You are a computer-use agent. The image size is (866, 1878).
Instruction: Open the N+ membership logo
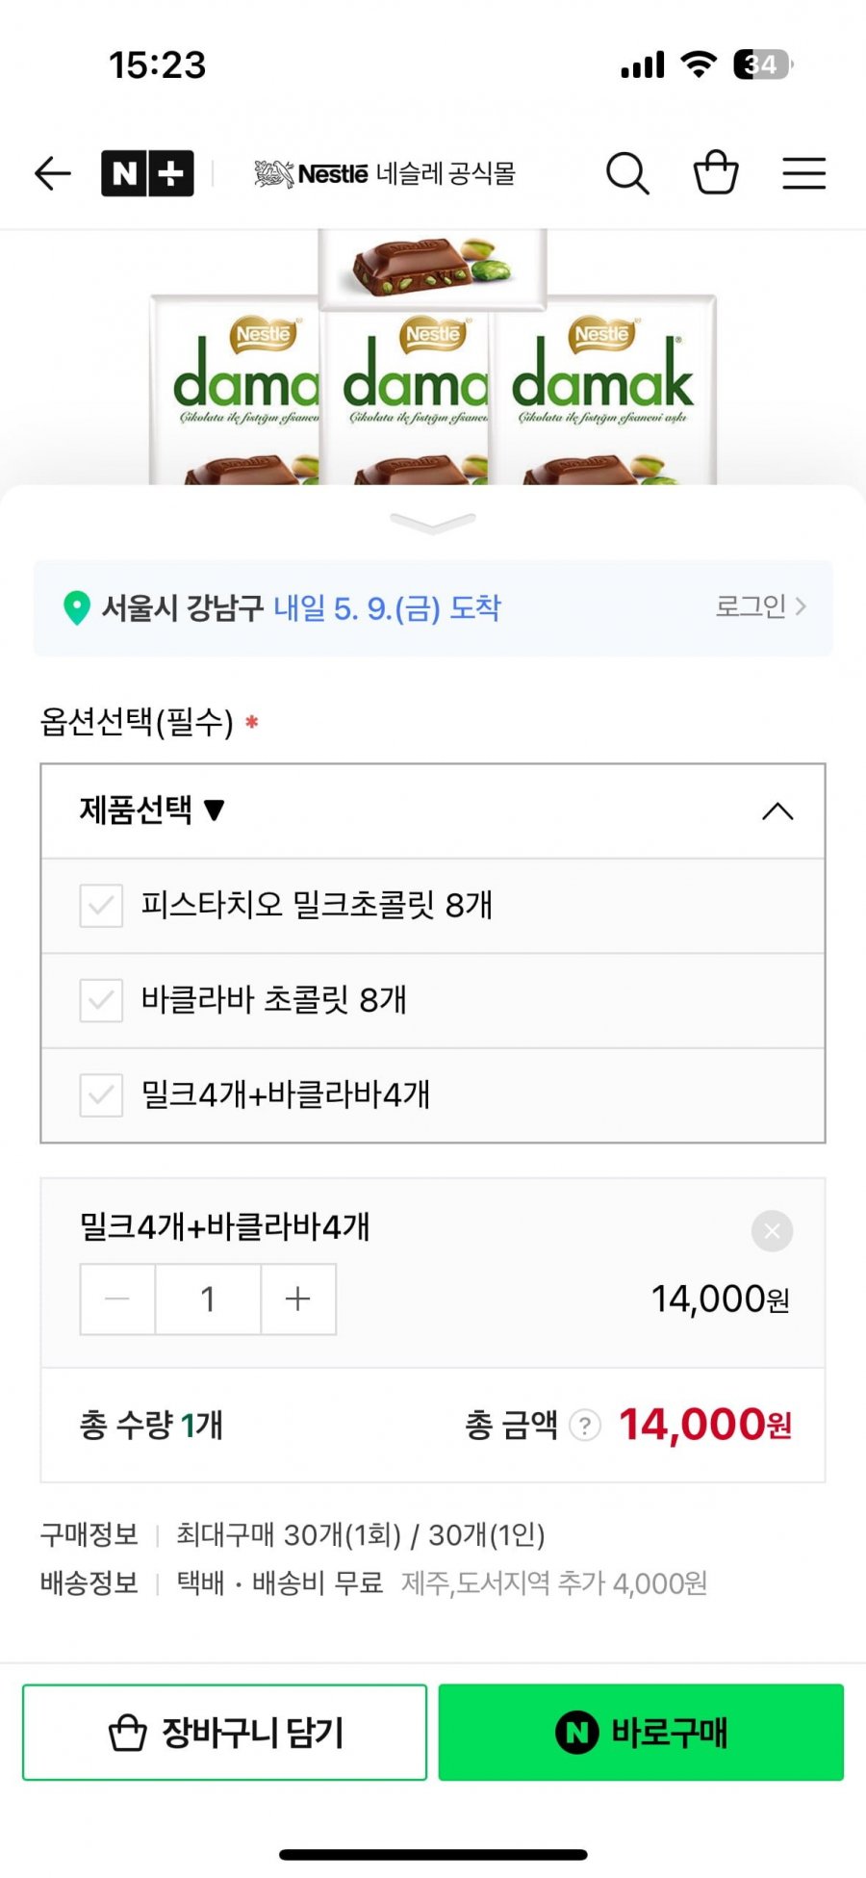click(147, 173)
